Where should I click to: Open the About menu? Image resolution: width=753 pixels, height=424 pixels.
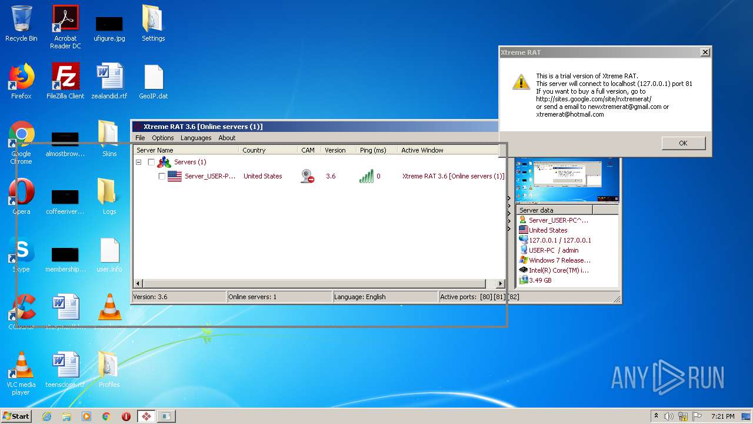pos(227,138)
